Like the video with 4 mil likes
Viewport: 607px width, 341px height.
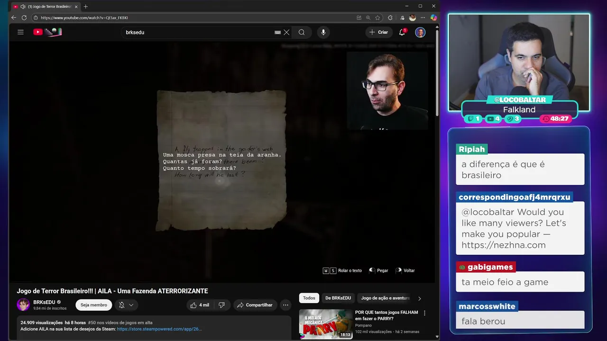(x=200, y=305)
